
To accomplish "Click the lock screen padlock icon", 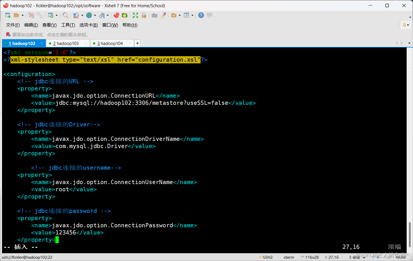I will 144,15.
